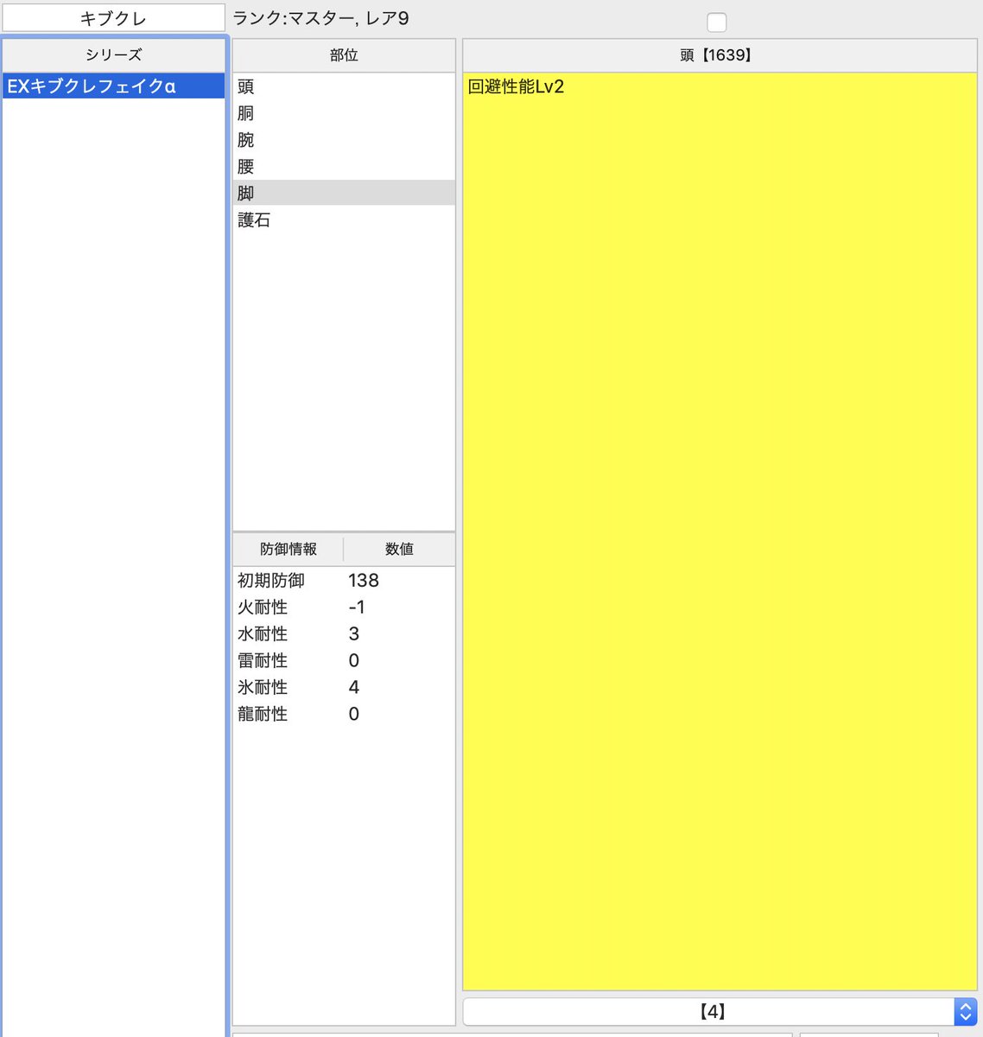Click the 雷耐性 row
The width and height of the screenshot is (983, 1037).
click(344, 661)
